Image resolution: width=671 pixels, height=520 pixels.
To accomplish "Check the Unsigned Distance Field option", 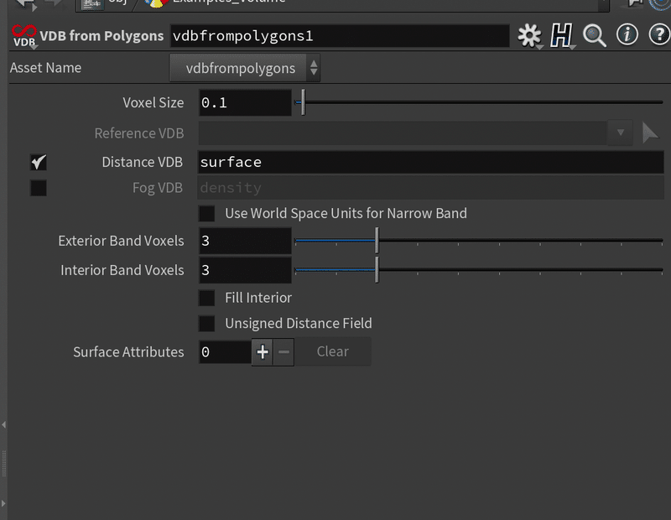I will pos(206,324).
